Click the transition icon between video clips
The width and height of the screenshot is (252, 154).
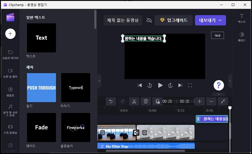[136, 133]
